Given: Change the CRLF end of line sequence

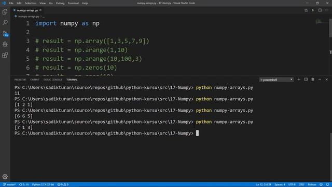Looking at the screenshot, I should point(301,184).
